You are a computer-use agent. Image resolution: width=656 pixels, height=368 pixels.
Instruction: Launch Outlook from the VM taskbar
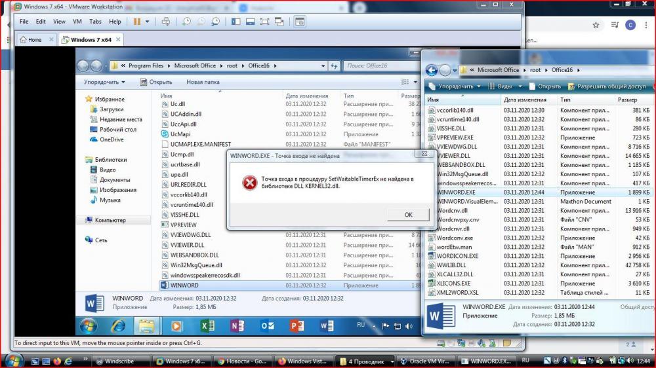click(268, 325)
